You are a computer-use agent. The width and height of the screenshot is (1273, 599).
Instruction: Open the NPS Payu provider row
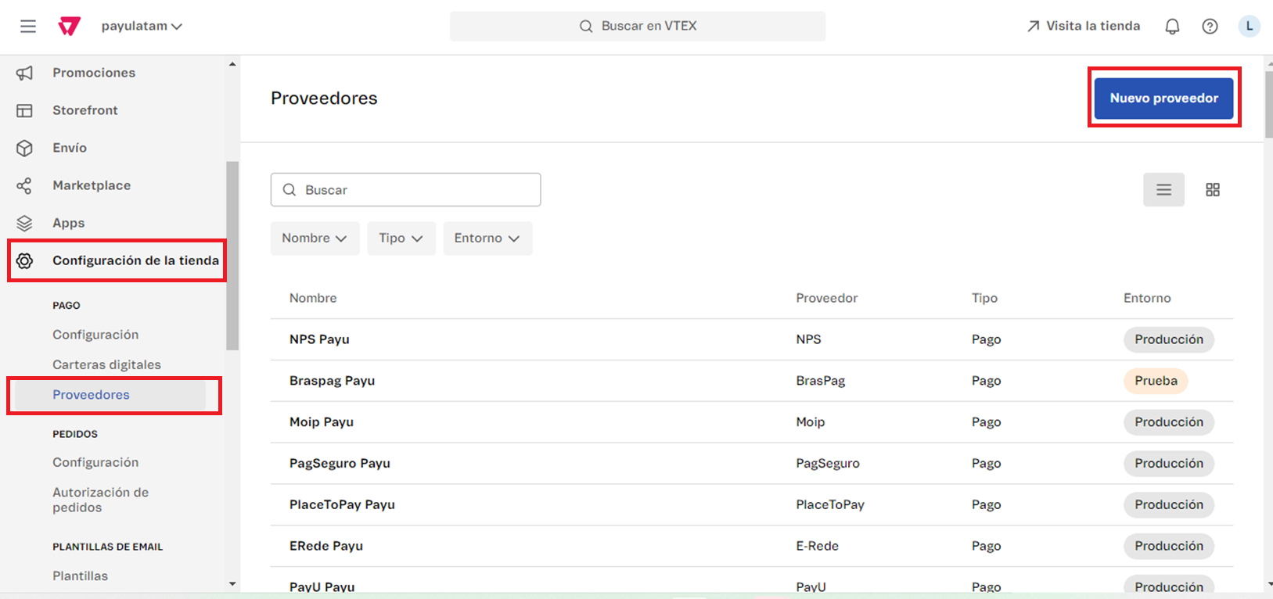tap(752, 339)
